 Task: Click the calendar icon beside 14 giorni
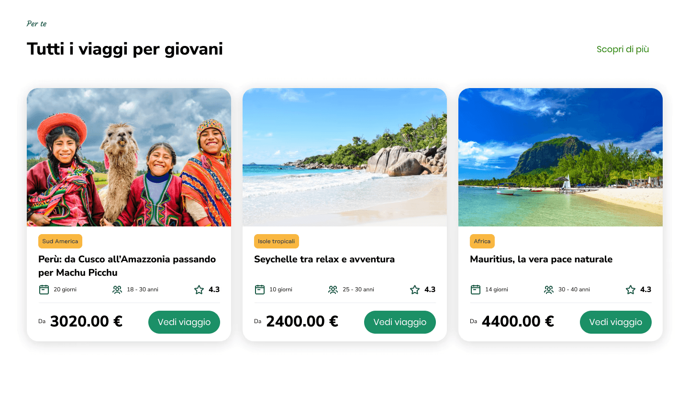pyautogui.click(x=476, y=290)
